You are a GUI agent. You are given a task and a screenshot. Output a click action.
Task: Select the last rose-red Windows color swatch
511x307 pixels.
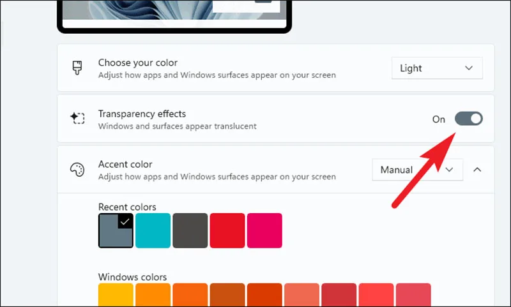pos(413,295)
